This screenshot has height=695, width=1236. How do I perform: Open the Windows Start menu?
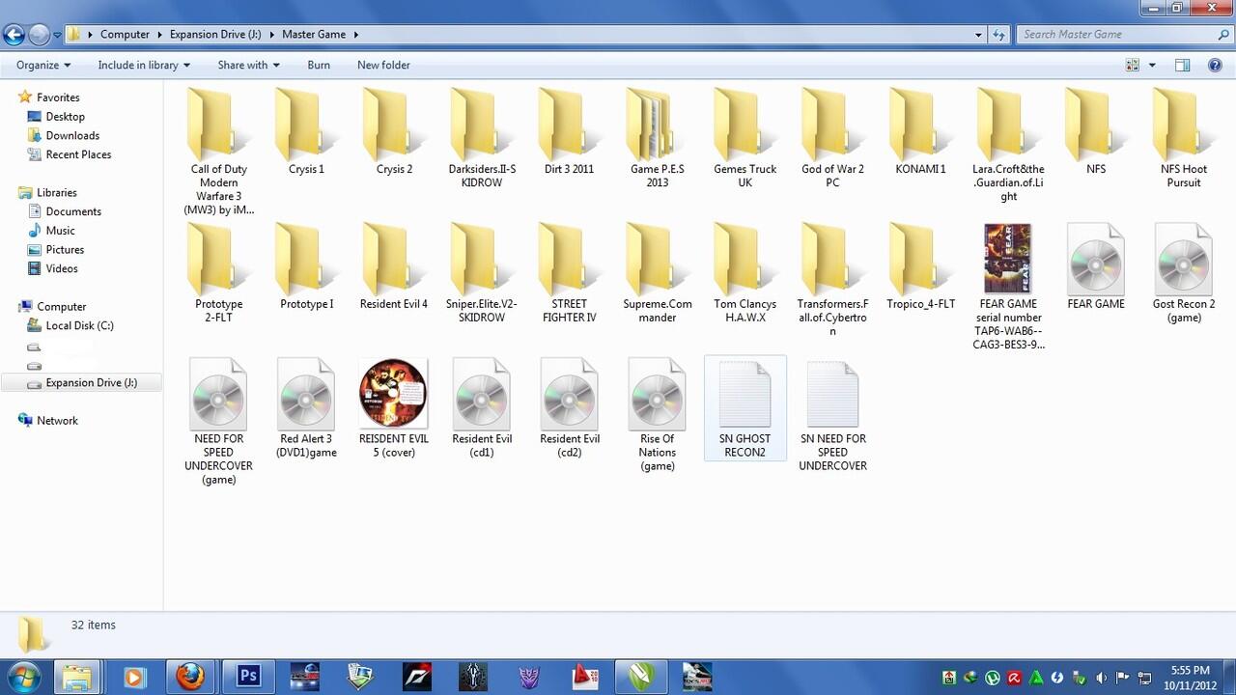tap(22, 677)
